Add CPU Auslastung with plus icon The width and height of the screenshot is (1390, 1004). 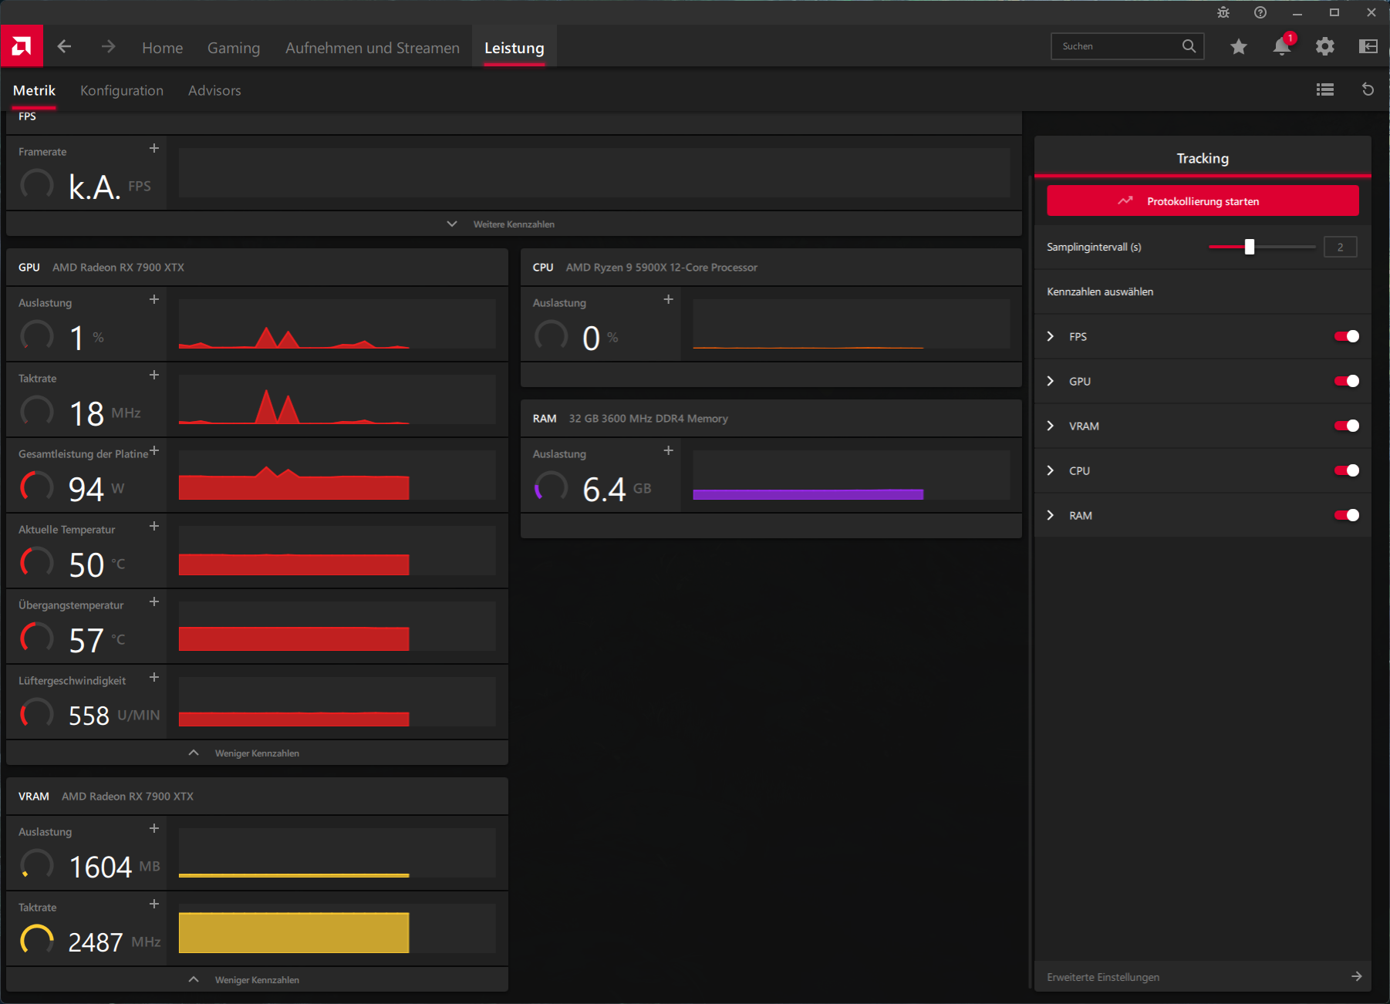pyautogui.click(x=669, y=299)
